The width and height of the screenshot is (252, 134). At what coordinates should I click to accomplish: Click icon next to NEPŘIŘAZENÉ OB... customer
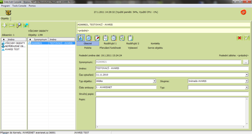point(3,46)
